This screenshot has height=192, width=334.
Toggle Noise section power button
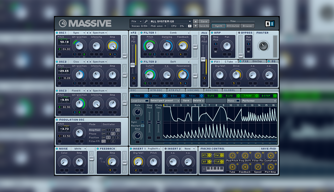[x=57, y=149]
